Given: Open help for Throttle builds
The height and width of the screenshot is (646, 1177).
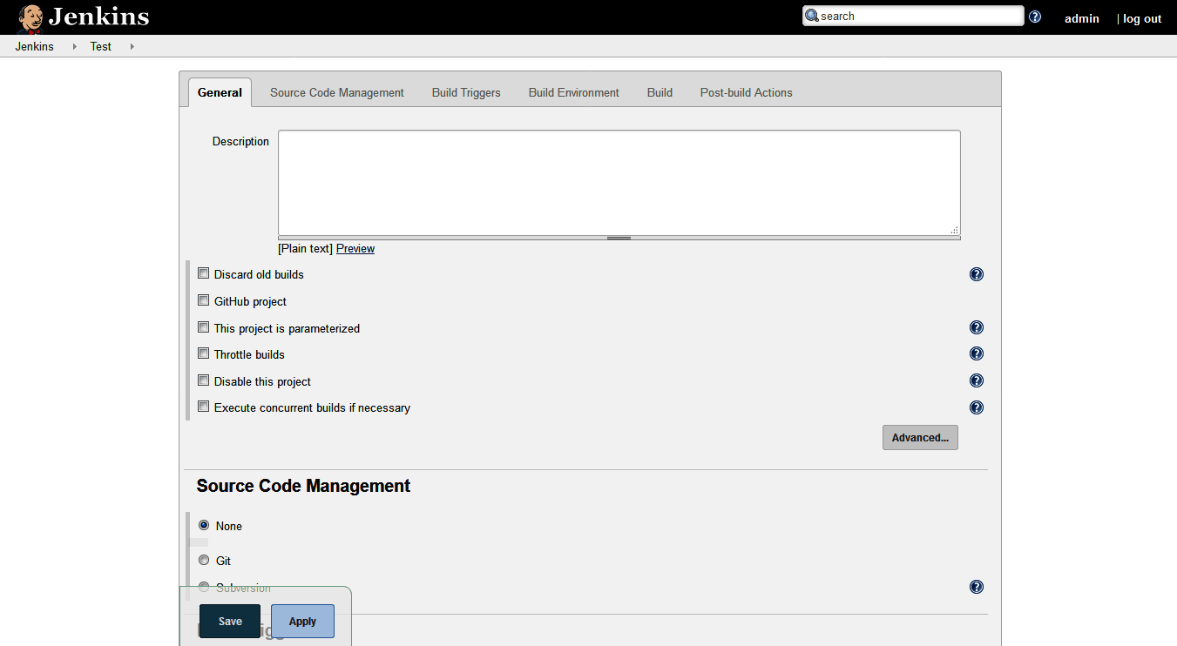Looking at the screenshot, I should [976, 353].
